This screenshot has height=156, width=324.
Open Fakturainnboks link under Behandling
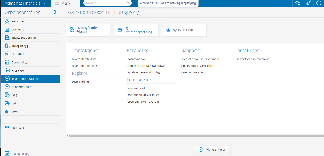tap(136, 59)
